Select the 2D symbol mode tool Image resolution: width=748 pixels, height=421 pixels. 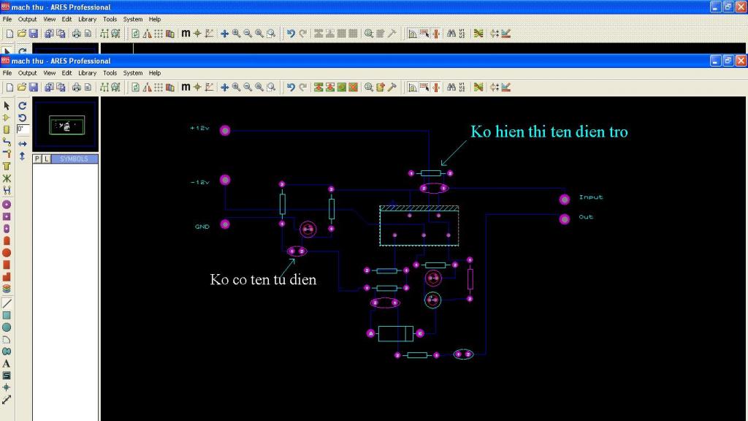[7, 376]
